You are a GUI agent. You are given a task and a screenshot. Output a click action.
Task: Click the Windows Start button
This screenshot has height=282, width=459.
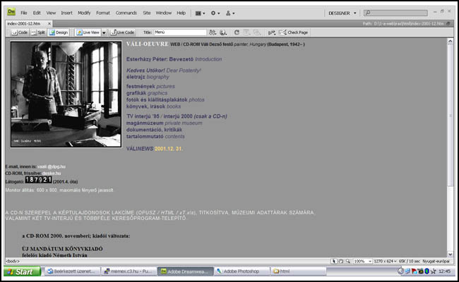click(22, 271)
